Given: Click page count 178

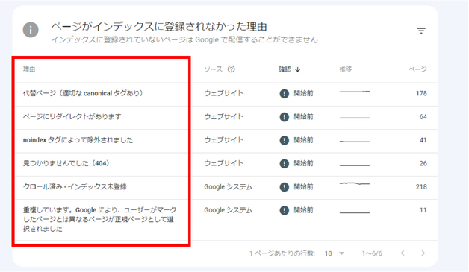Looking at the screenshot, I should point(421,93).
